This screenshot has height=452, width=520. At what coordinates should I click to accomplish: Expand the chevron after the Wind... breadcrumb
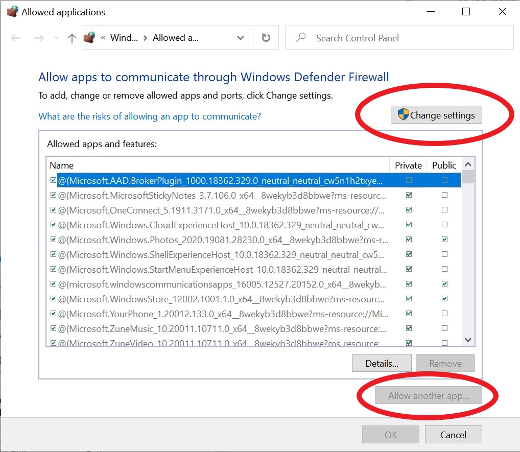pyautogui.click(x=145, y=38)
